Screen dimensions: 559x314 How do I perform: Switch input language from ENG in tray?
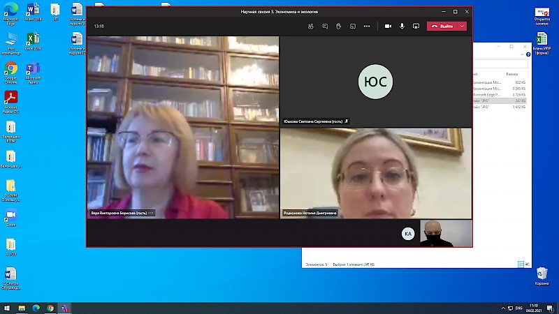click(518, 308)
